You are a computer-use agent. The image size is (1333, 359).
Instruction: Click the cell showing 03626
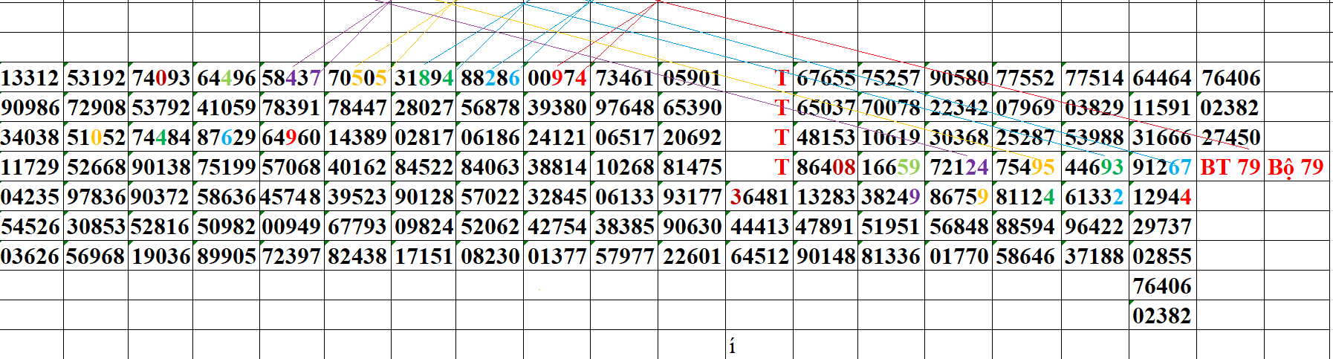tap(30, 256)
